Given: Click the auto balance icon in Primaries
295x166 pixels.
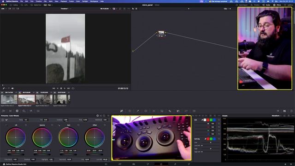Looking at the screenshot, I should tap(3, 120).
